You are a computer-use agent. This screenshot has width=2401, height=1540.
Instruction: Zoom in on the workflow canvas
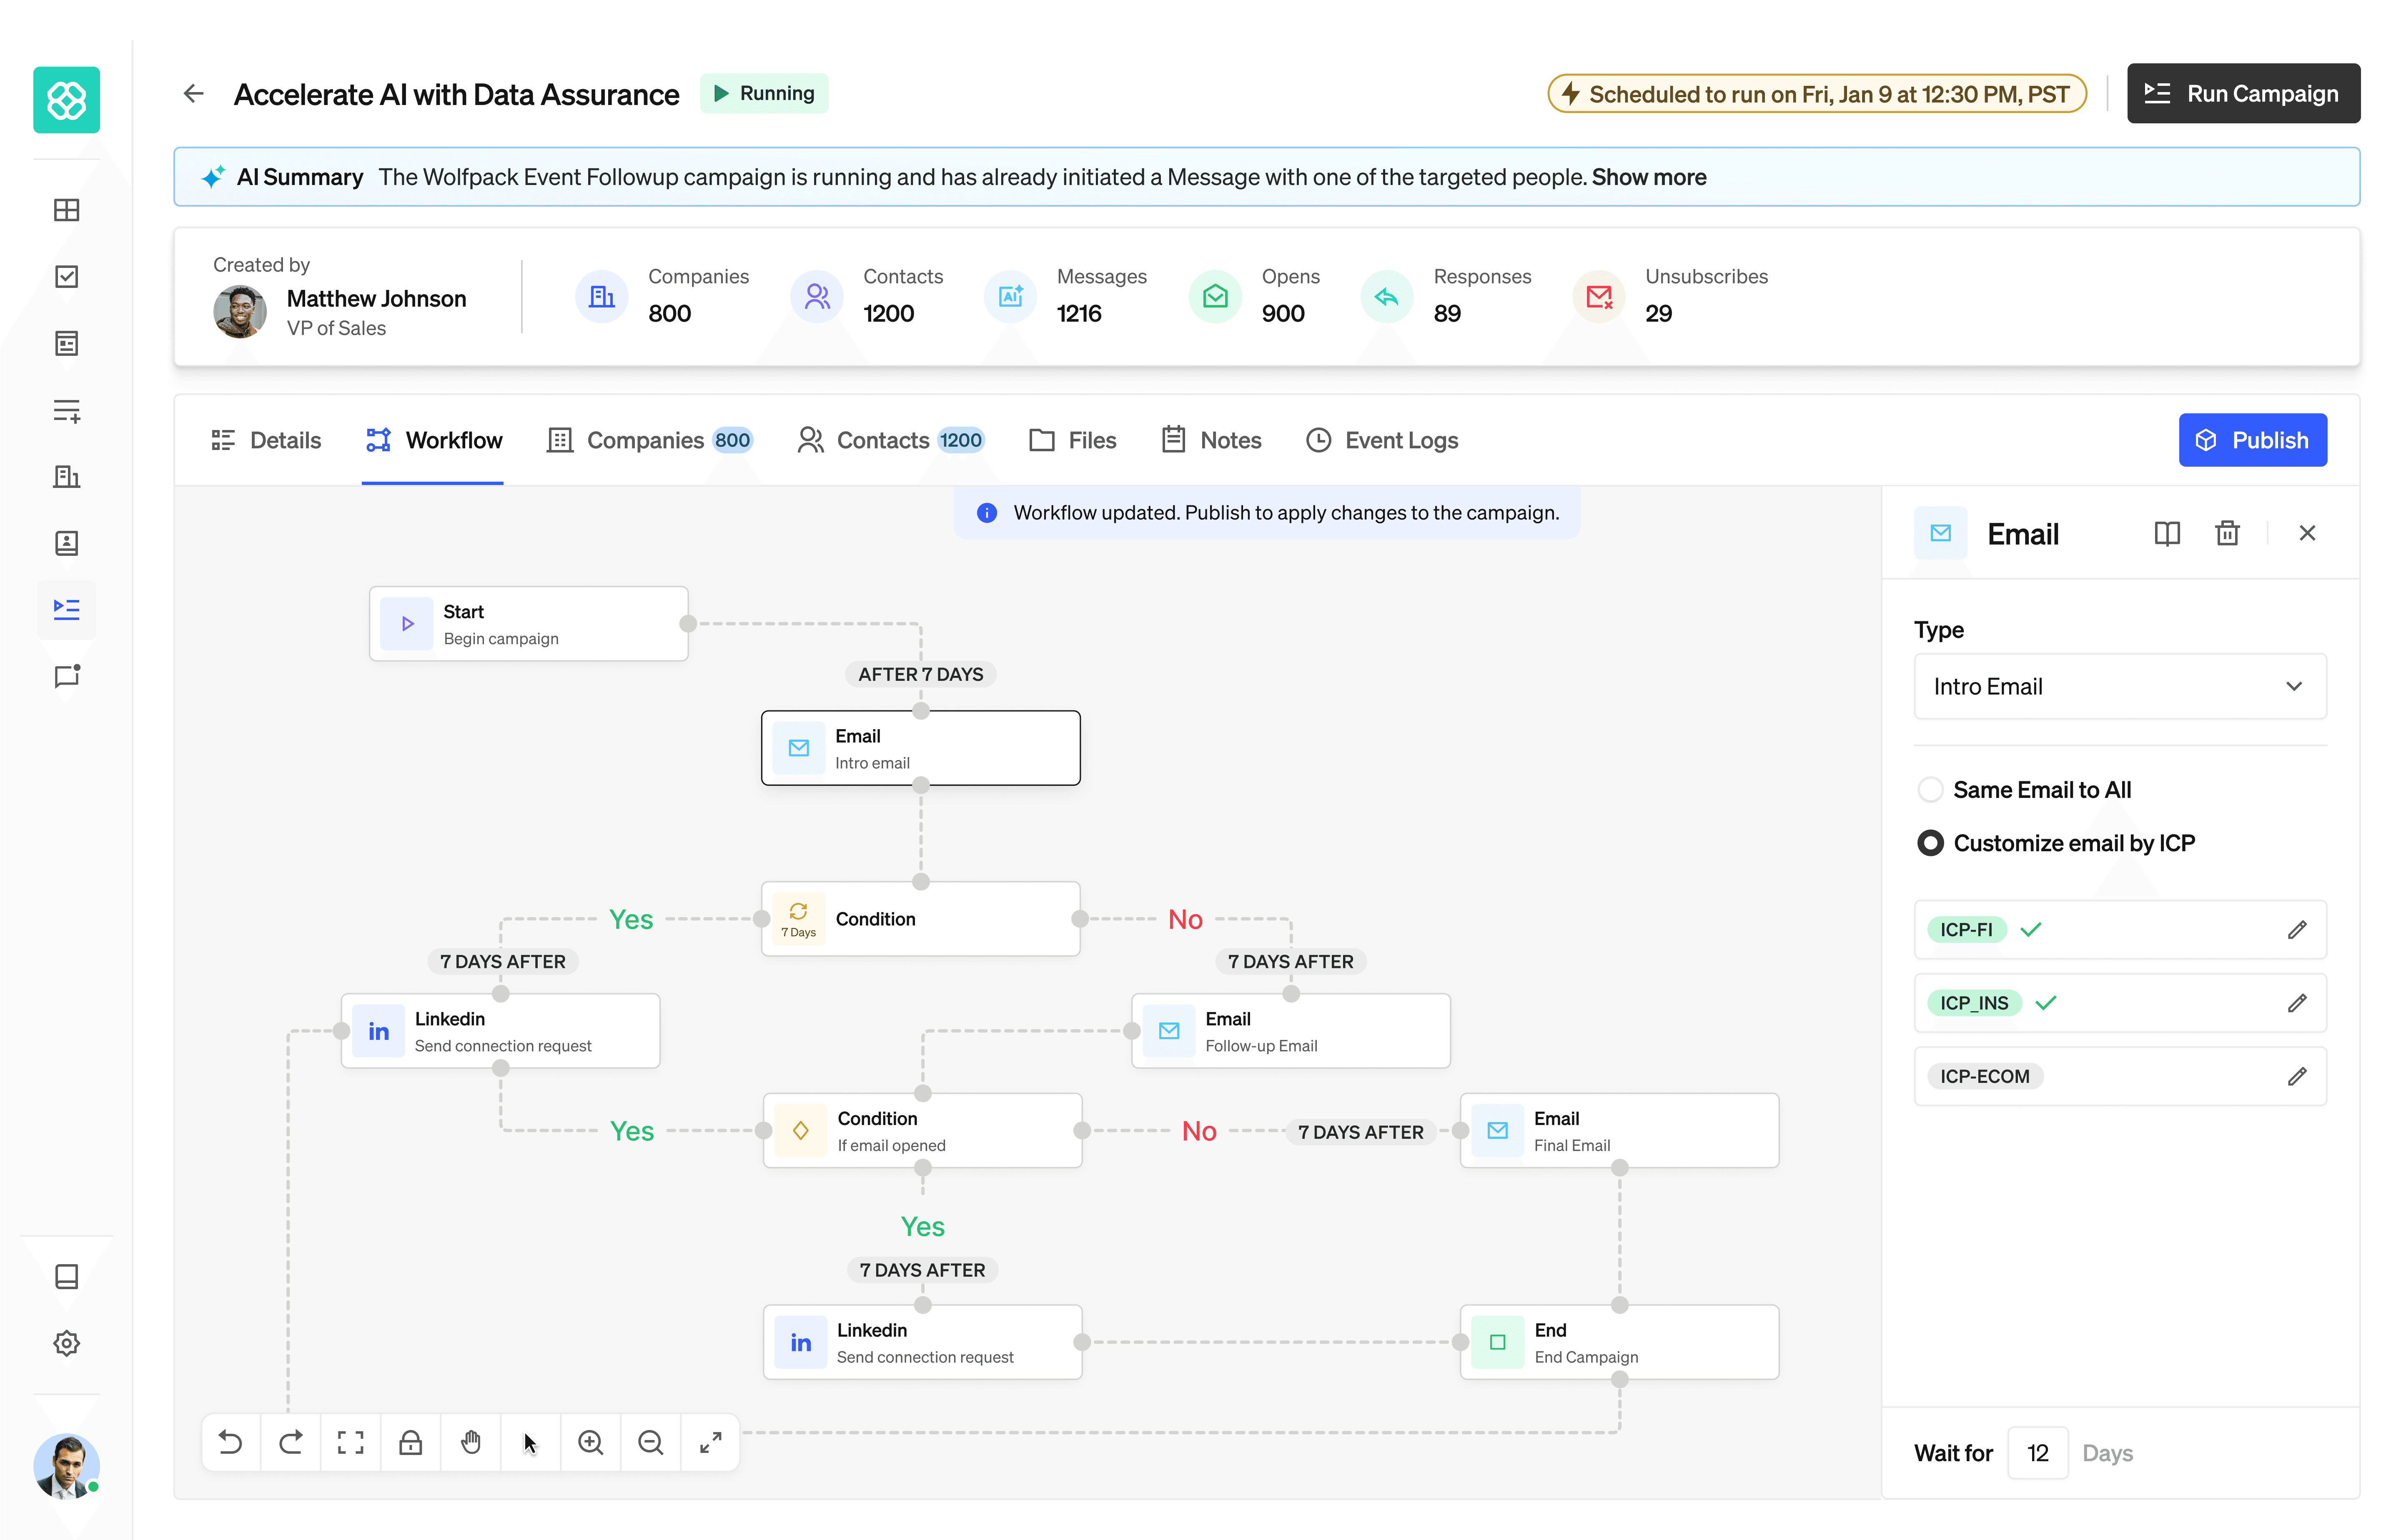591,1442
